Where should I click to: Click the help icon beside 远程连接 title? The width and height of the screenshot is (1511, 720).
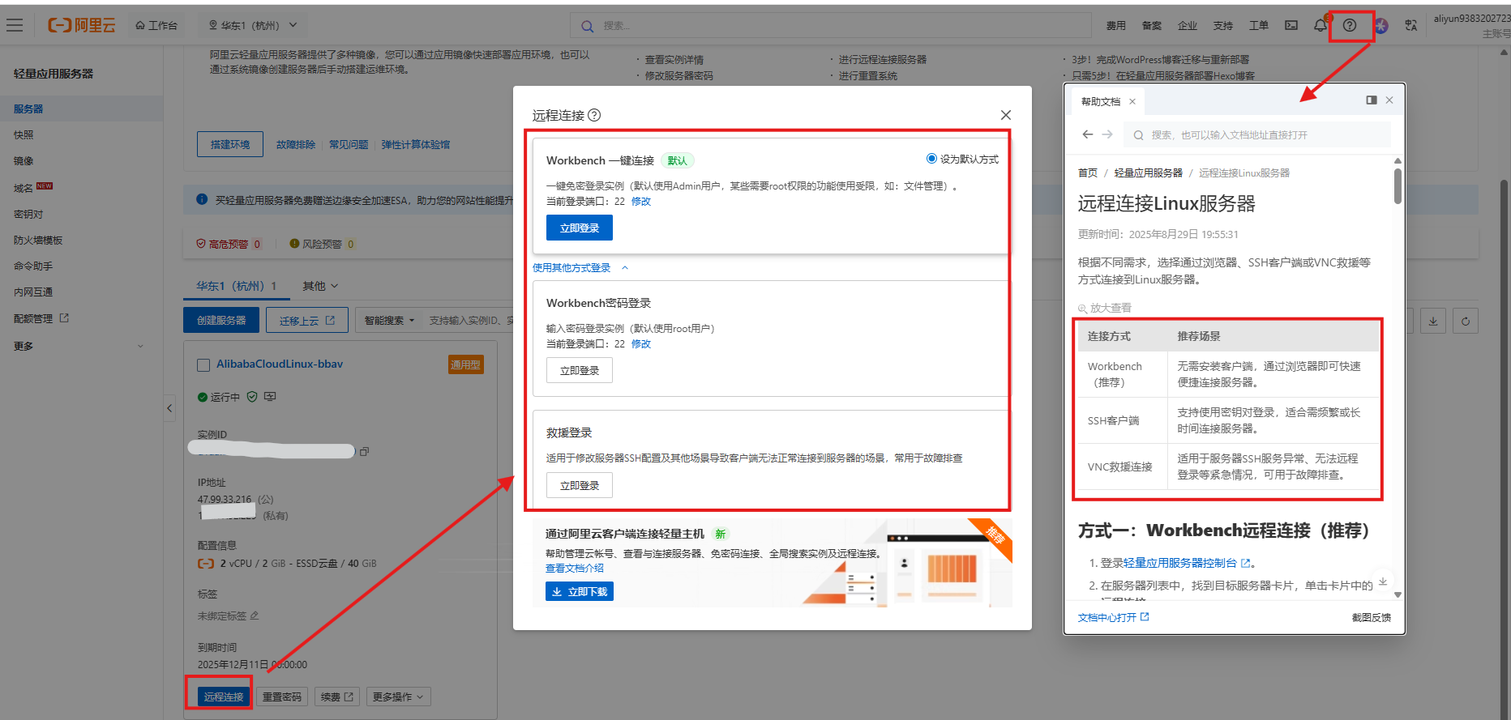click(594, 115)
